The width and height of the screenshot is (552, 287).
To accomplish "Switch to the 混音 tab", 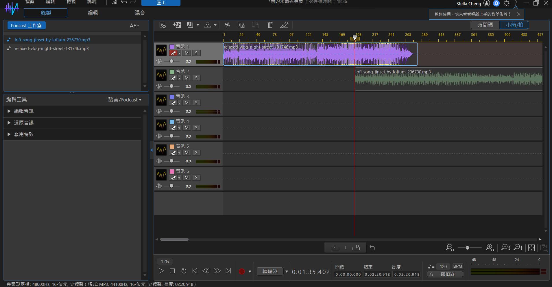I will pyautogui.click(x=140, y=13).
